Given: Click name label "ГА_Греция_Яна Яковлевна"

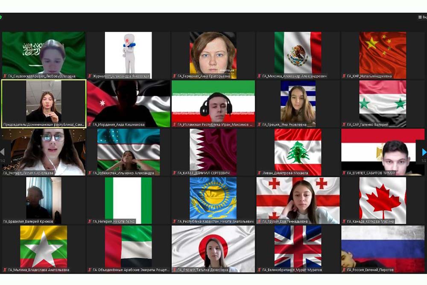Looking at the screenshot, I should tap(284, 125).
